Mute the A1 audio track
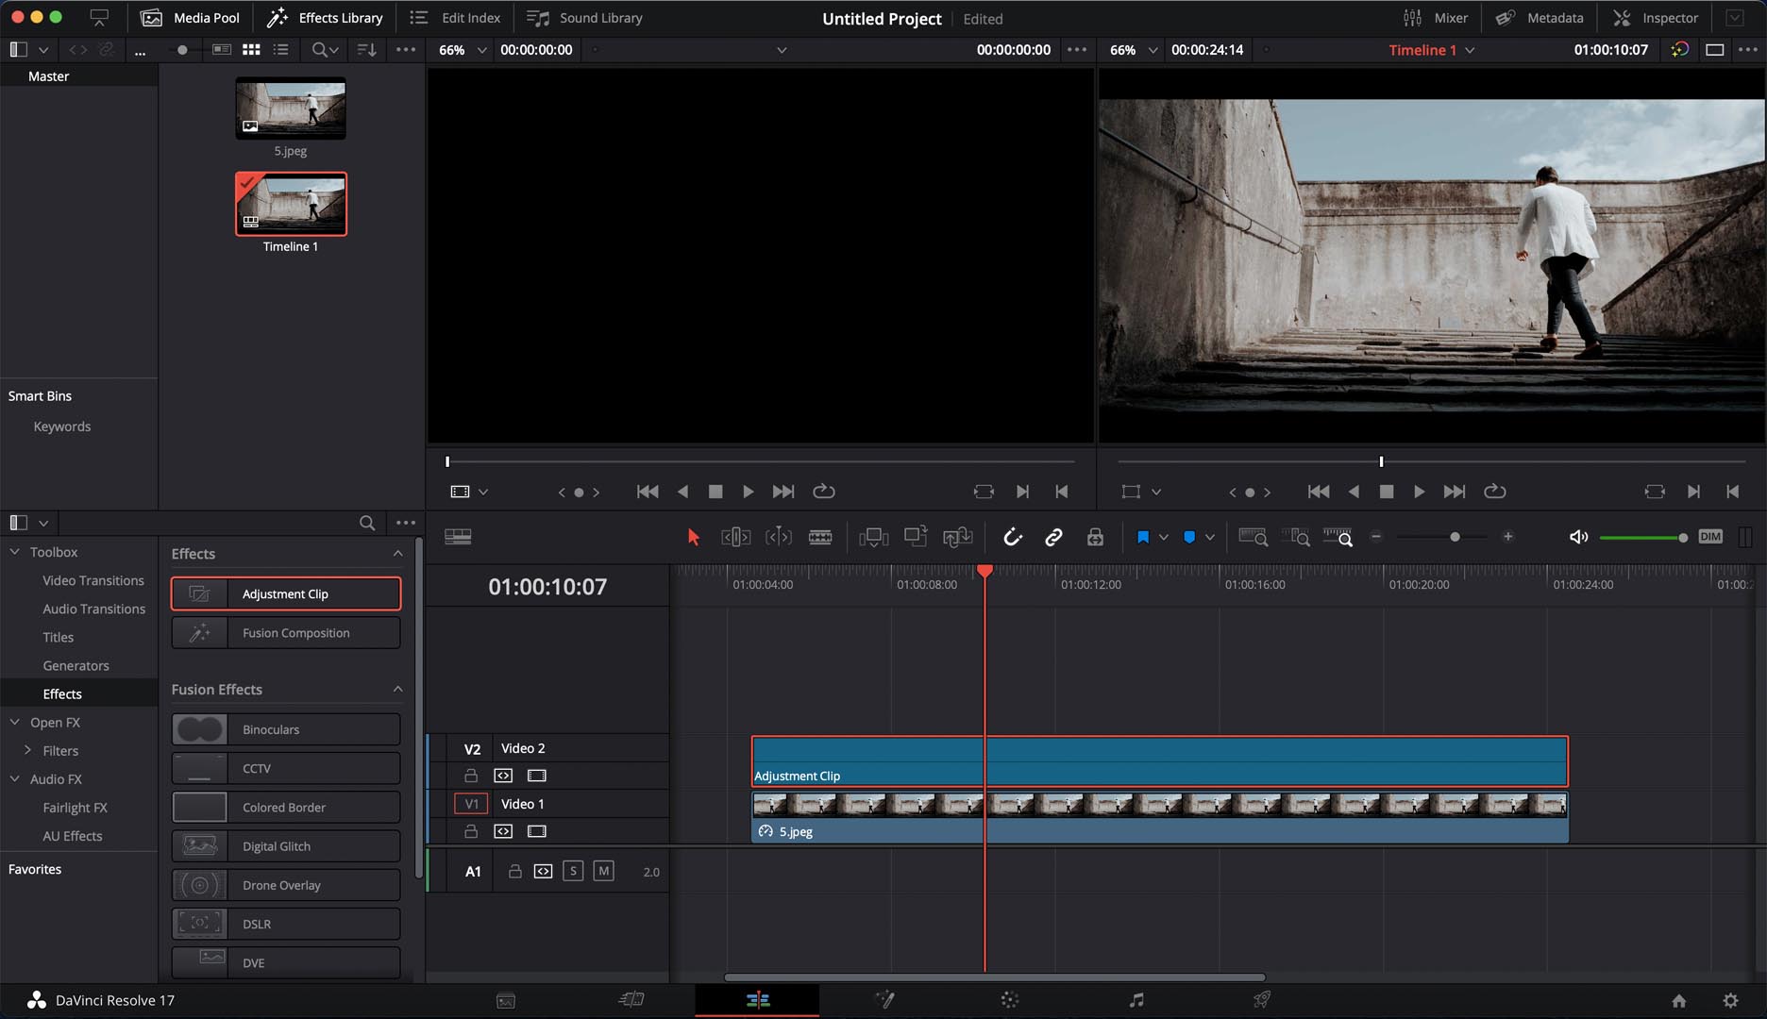This screenshot has height=1019, width=1767. pyautogui.click(x=603, y=871)
